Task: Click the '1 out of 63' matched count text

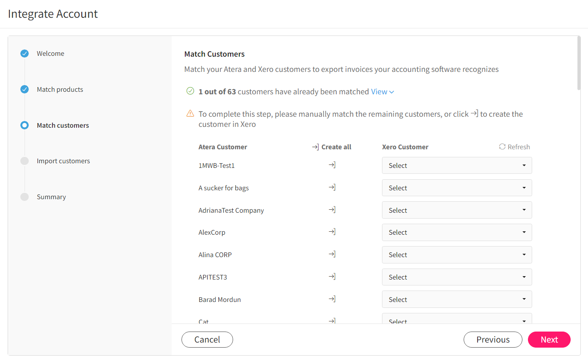Action: coord(217,92)
